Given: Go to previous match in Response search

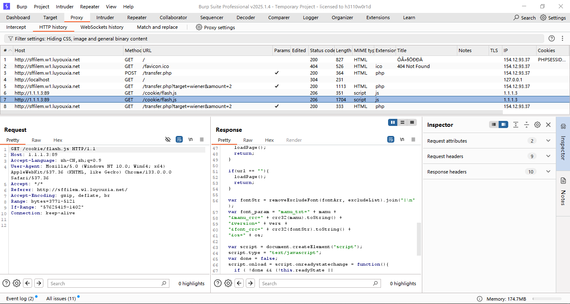Looking at the screenshot, I should coord(240,283).
